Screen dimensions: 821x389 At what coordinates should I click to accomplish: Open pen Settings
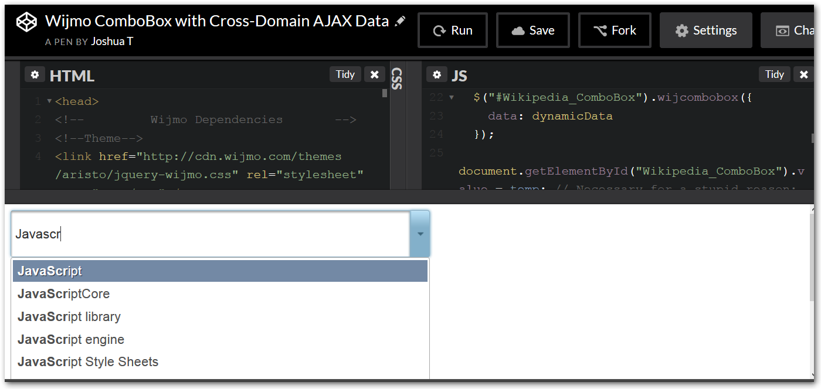coord(705,30)
